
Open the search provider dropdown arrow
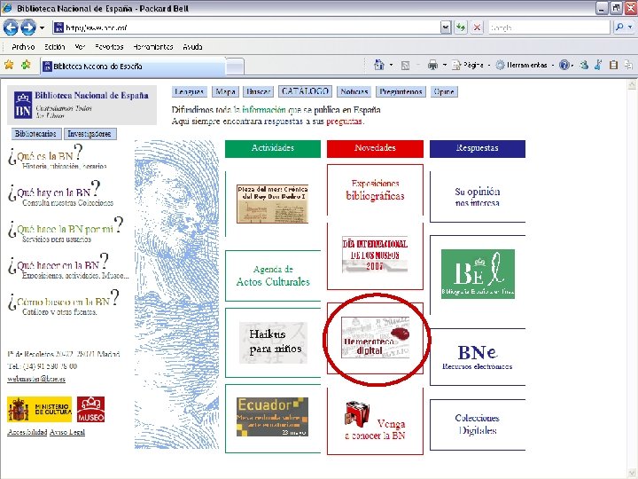630,27
